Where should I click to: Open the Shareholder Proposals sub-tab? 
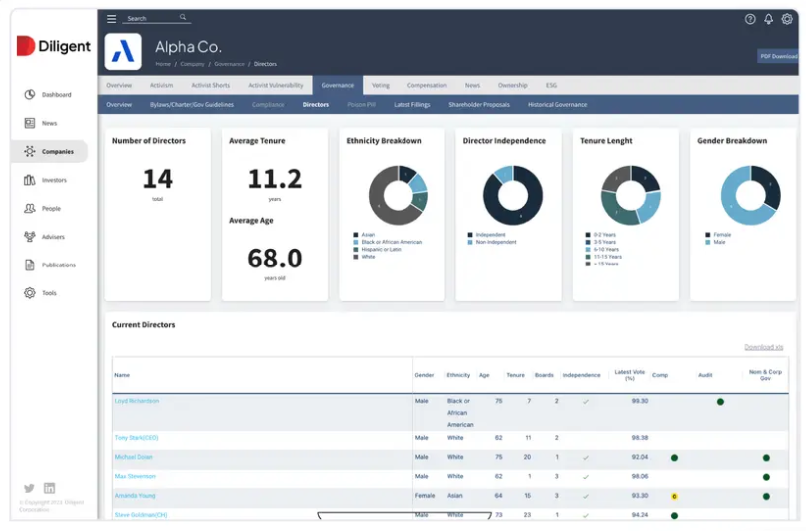point(479,104)
